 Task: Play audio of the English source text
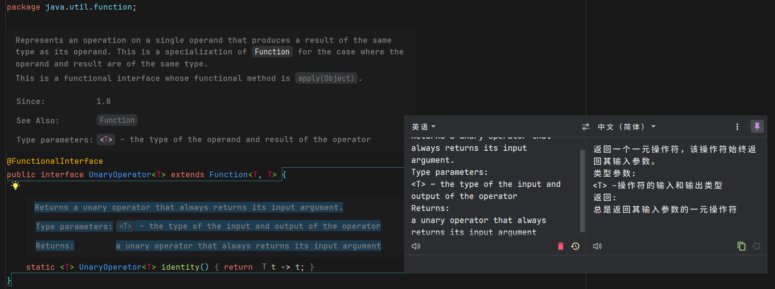(415, 246)
